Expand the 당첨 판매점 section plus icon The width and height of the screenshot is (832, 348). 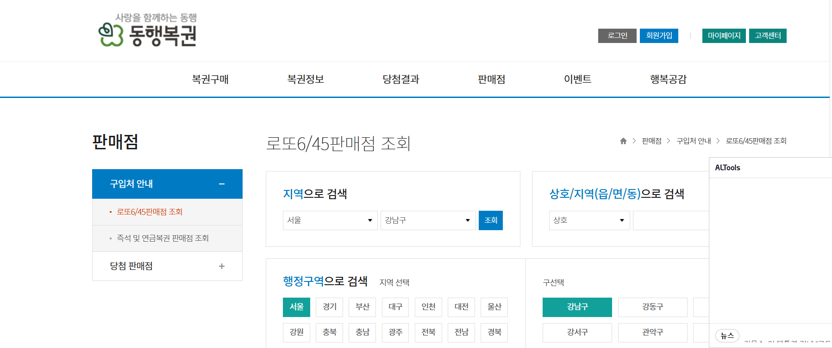click(x=222, y=266)
